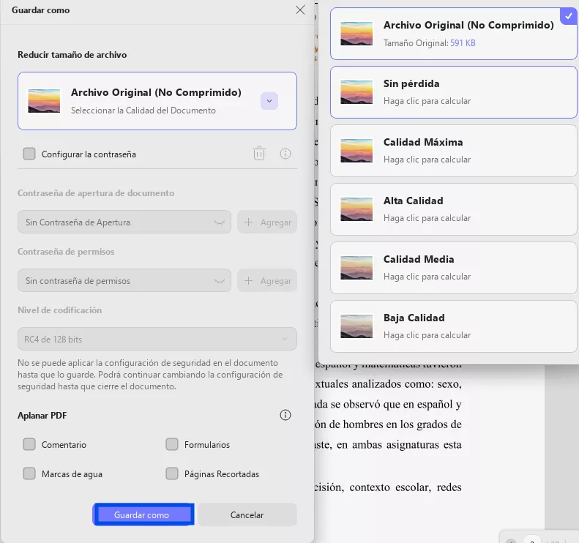The height and width of the screenshot is (543, 579).
Task: Click the checkmark badge on Archivo Original option
Action: coord(567,15)
